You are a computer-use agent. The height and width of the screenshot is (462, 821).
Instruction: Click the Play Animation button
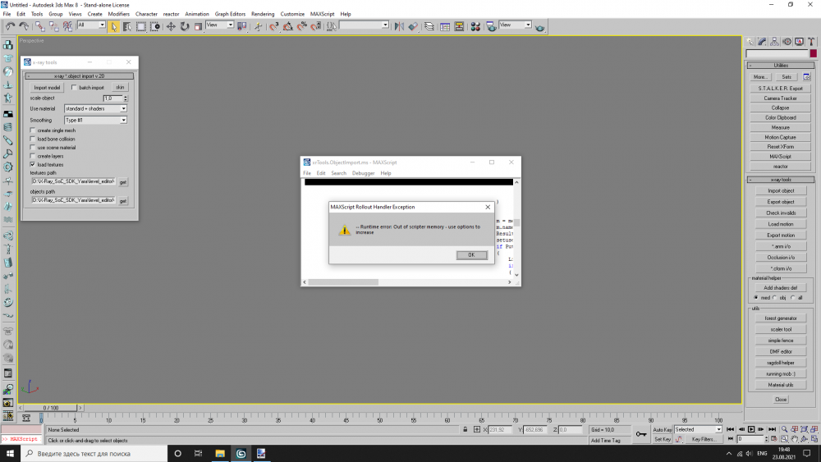[x=751, y=429]
